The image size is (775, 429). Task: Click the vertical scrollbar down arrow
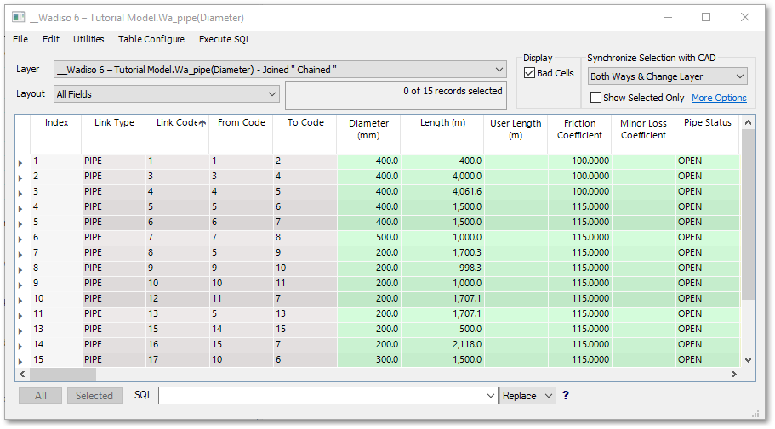[x=749, y=360]
